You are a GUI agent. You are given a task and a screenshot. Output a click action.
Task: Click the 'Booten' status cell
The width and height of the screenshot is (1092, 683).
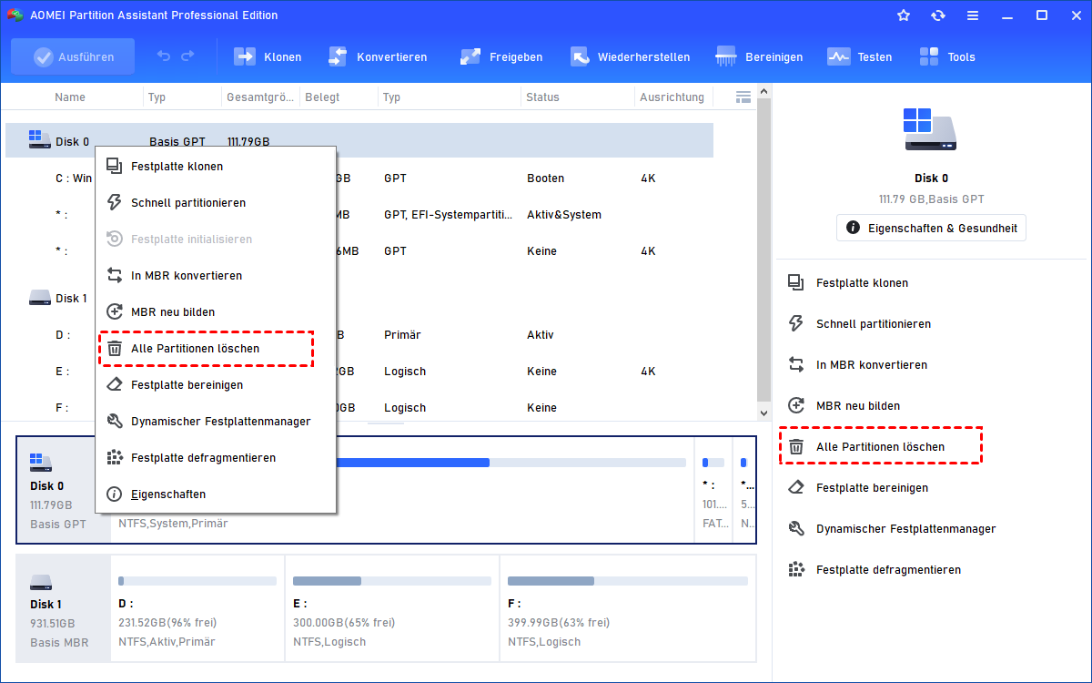(545, 178)
